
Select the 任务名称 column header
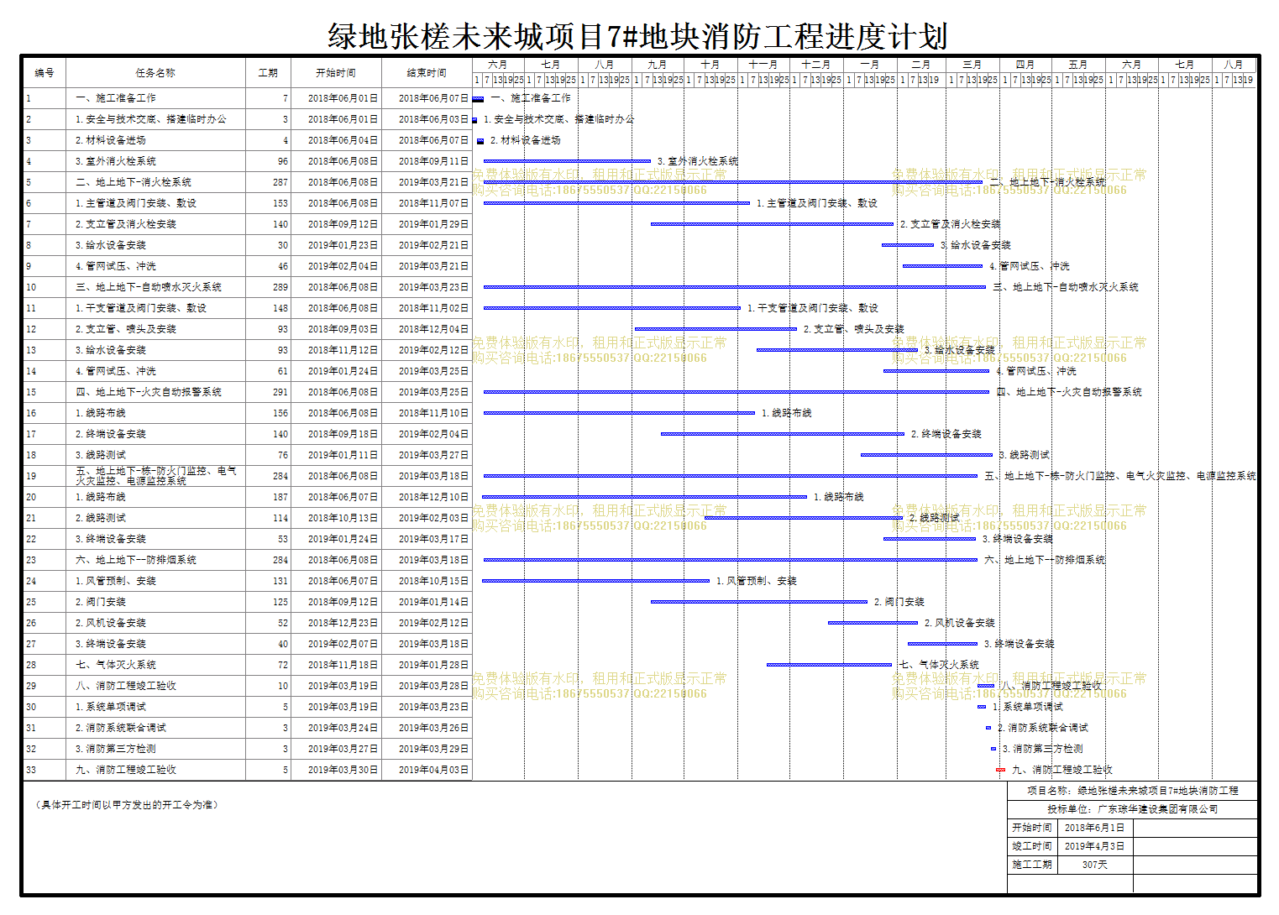pos(156,73)
